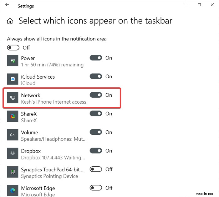
Task: Click the Synaptics TouchPad icon tile
Action: (x=13, y=172)
